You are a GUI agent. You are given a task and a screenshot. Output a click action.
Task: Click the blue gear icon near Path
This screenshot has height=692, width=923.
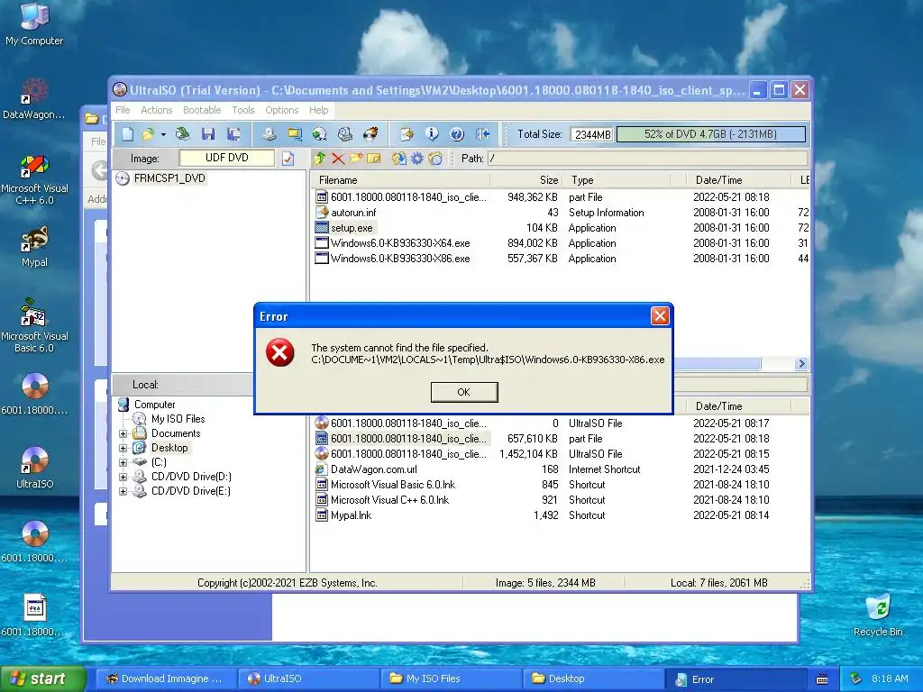point(417,159)
